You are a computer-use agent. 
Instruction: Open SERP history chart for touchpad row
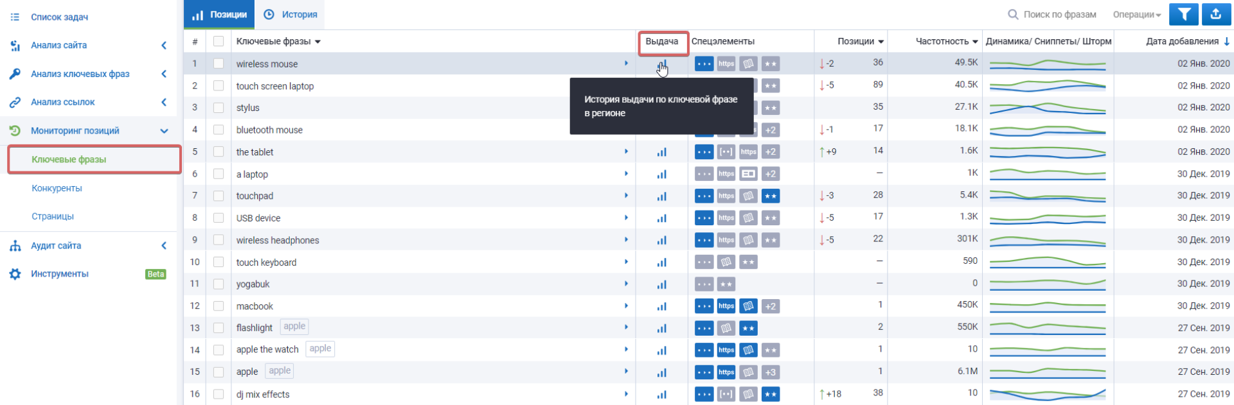(x=661, y=196)
